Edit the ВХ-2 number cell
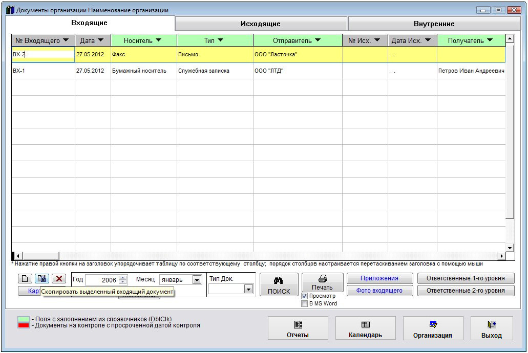Screen dimensions: 528x353 point(43,55)
